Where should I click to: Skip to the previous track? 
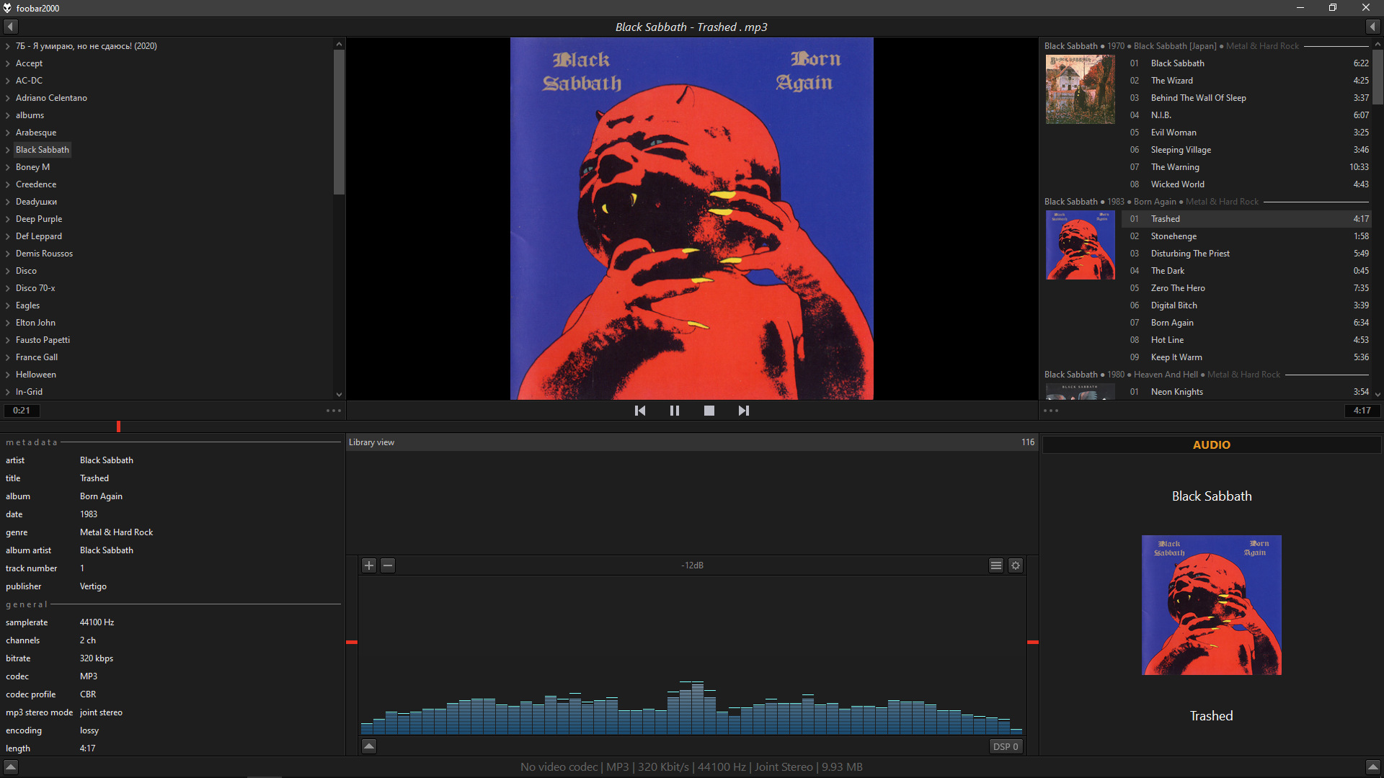click(639, 411)
